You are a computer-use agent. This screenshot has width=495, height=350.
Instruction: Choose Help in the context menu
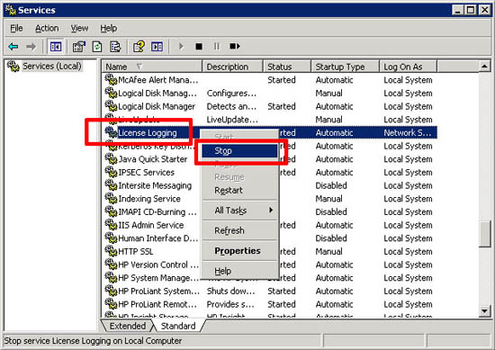(x=239, y=271)
